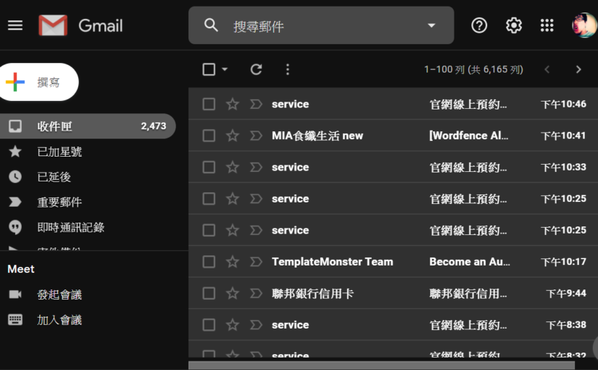Click the previous page arrow
Viewport: 598px width, 370px height.
547,70
